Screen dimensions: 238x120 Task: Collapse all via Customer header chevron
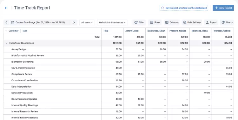tap(6, 31)
